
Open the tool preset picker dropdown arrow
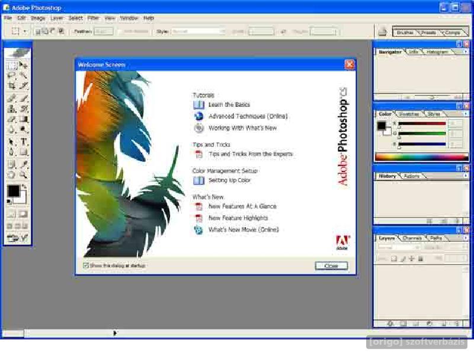[x=25, y=31]
